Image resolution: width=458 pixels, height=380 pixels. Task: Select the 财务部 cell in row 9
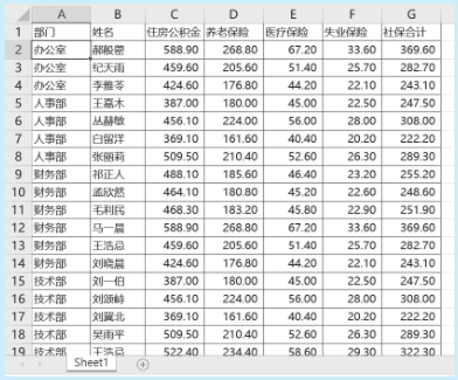(61, 175)
